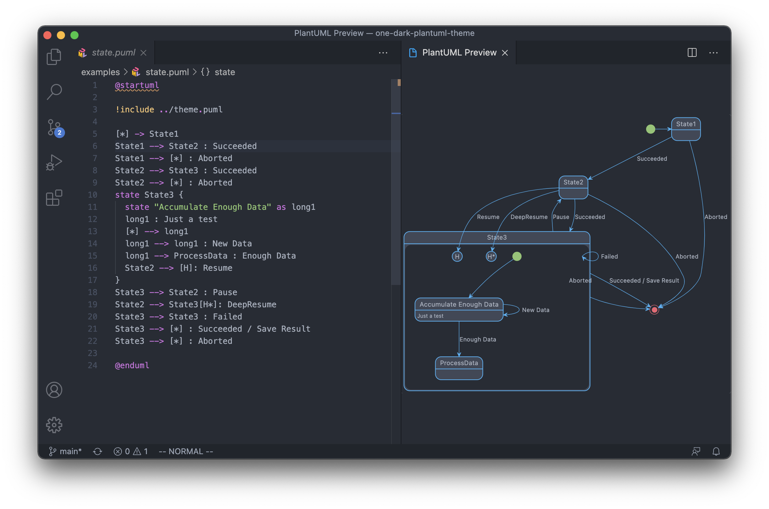Click the PlantUML Preview panel overflow menu
Image resolution: width=769 pixels, height=509 pixels.
coord(713,52)
